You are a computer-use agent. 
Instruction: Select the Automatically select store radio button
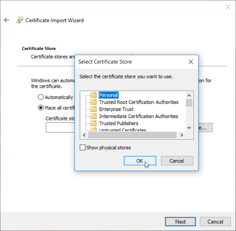pos(41,97)
